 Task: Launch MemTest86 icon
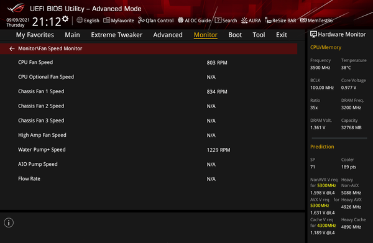click(303, 21)
